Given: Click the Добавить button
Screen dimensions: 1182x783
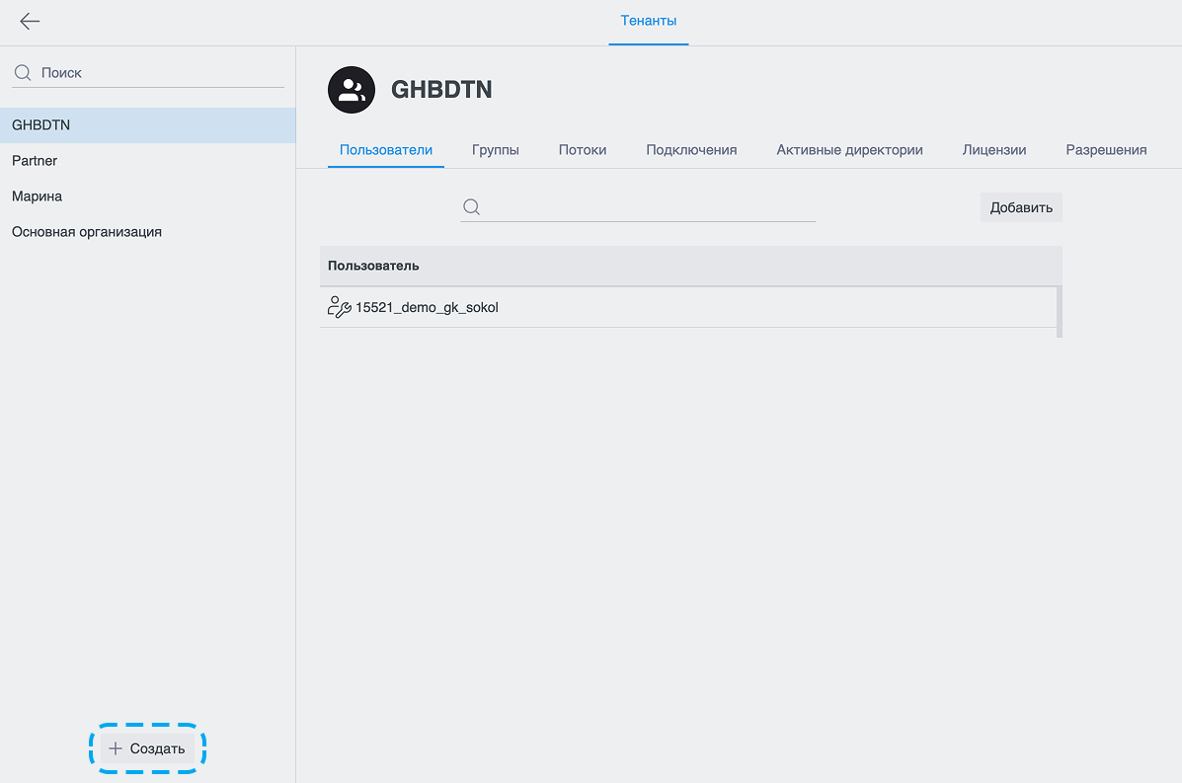Looking at the screenshot, I should click(1021, 207).
